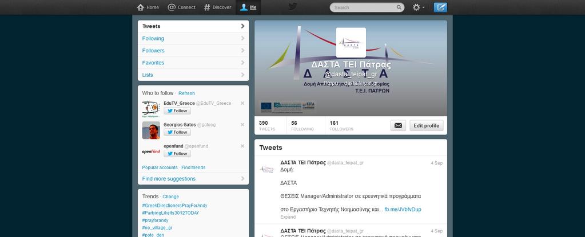The height and width of the screenshot is (237, 585).
Task: Click the Connect @ icon
Action: [x=172, y=7]
